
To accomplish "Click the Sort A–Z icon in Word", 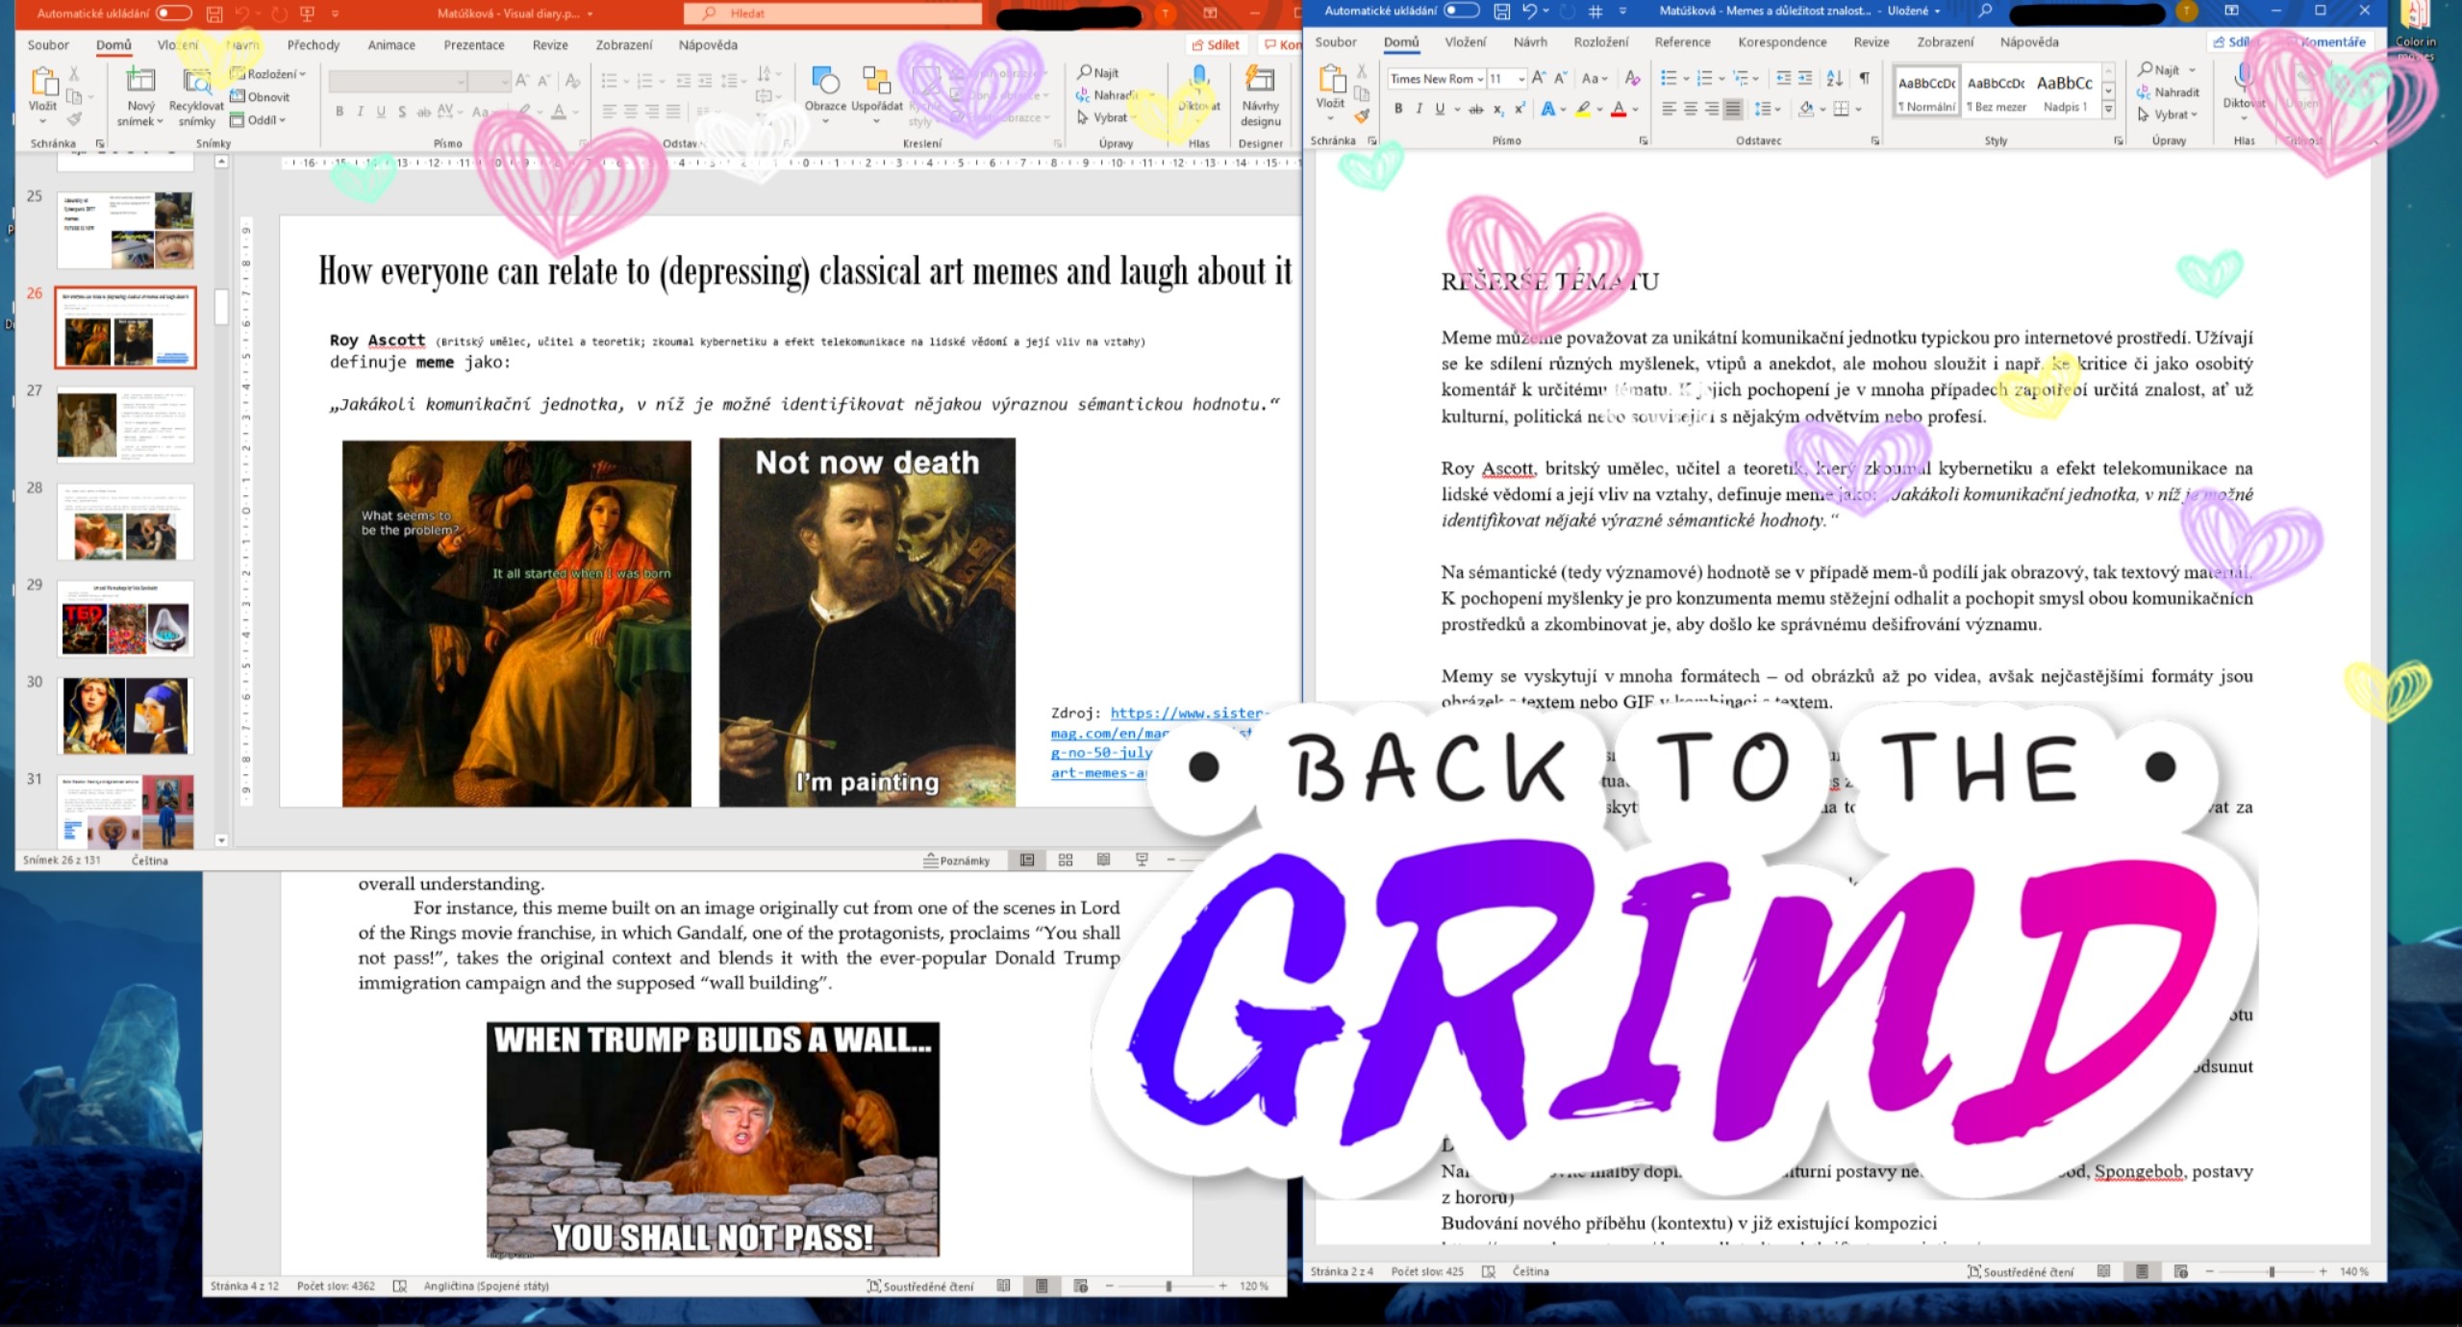I will [x=1835, y=78].
